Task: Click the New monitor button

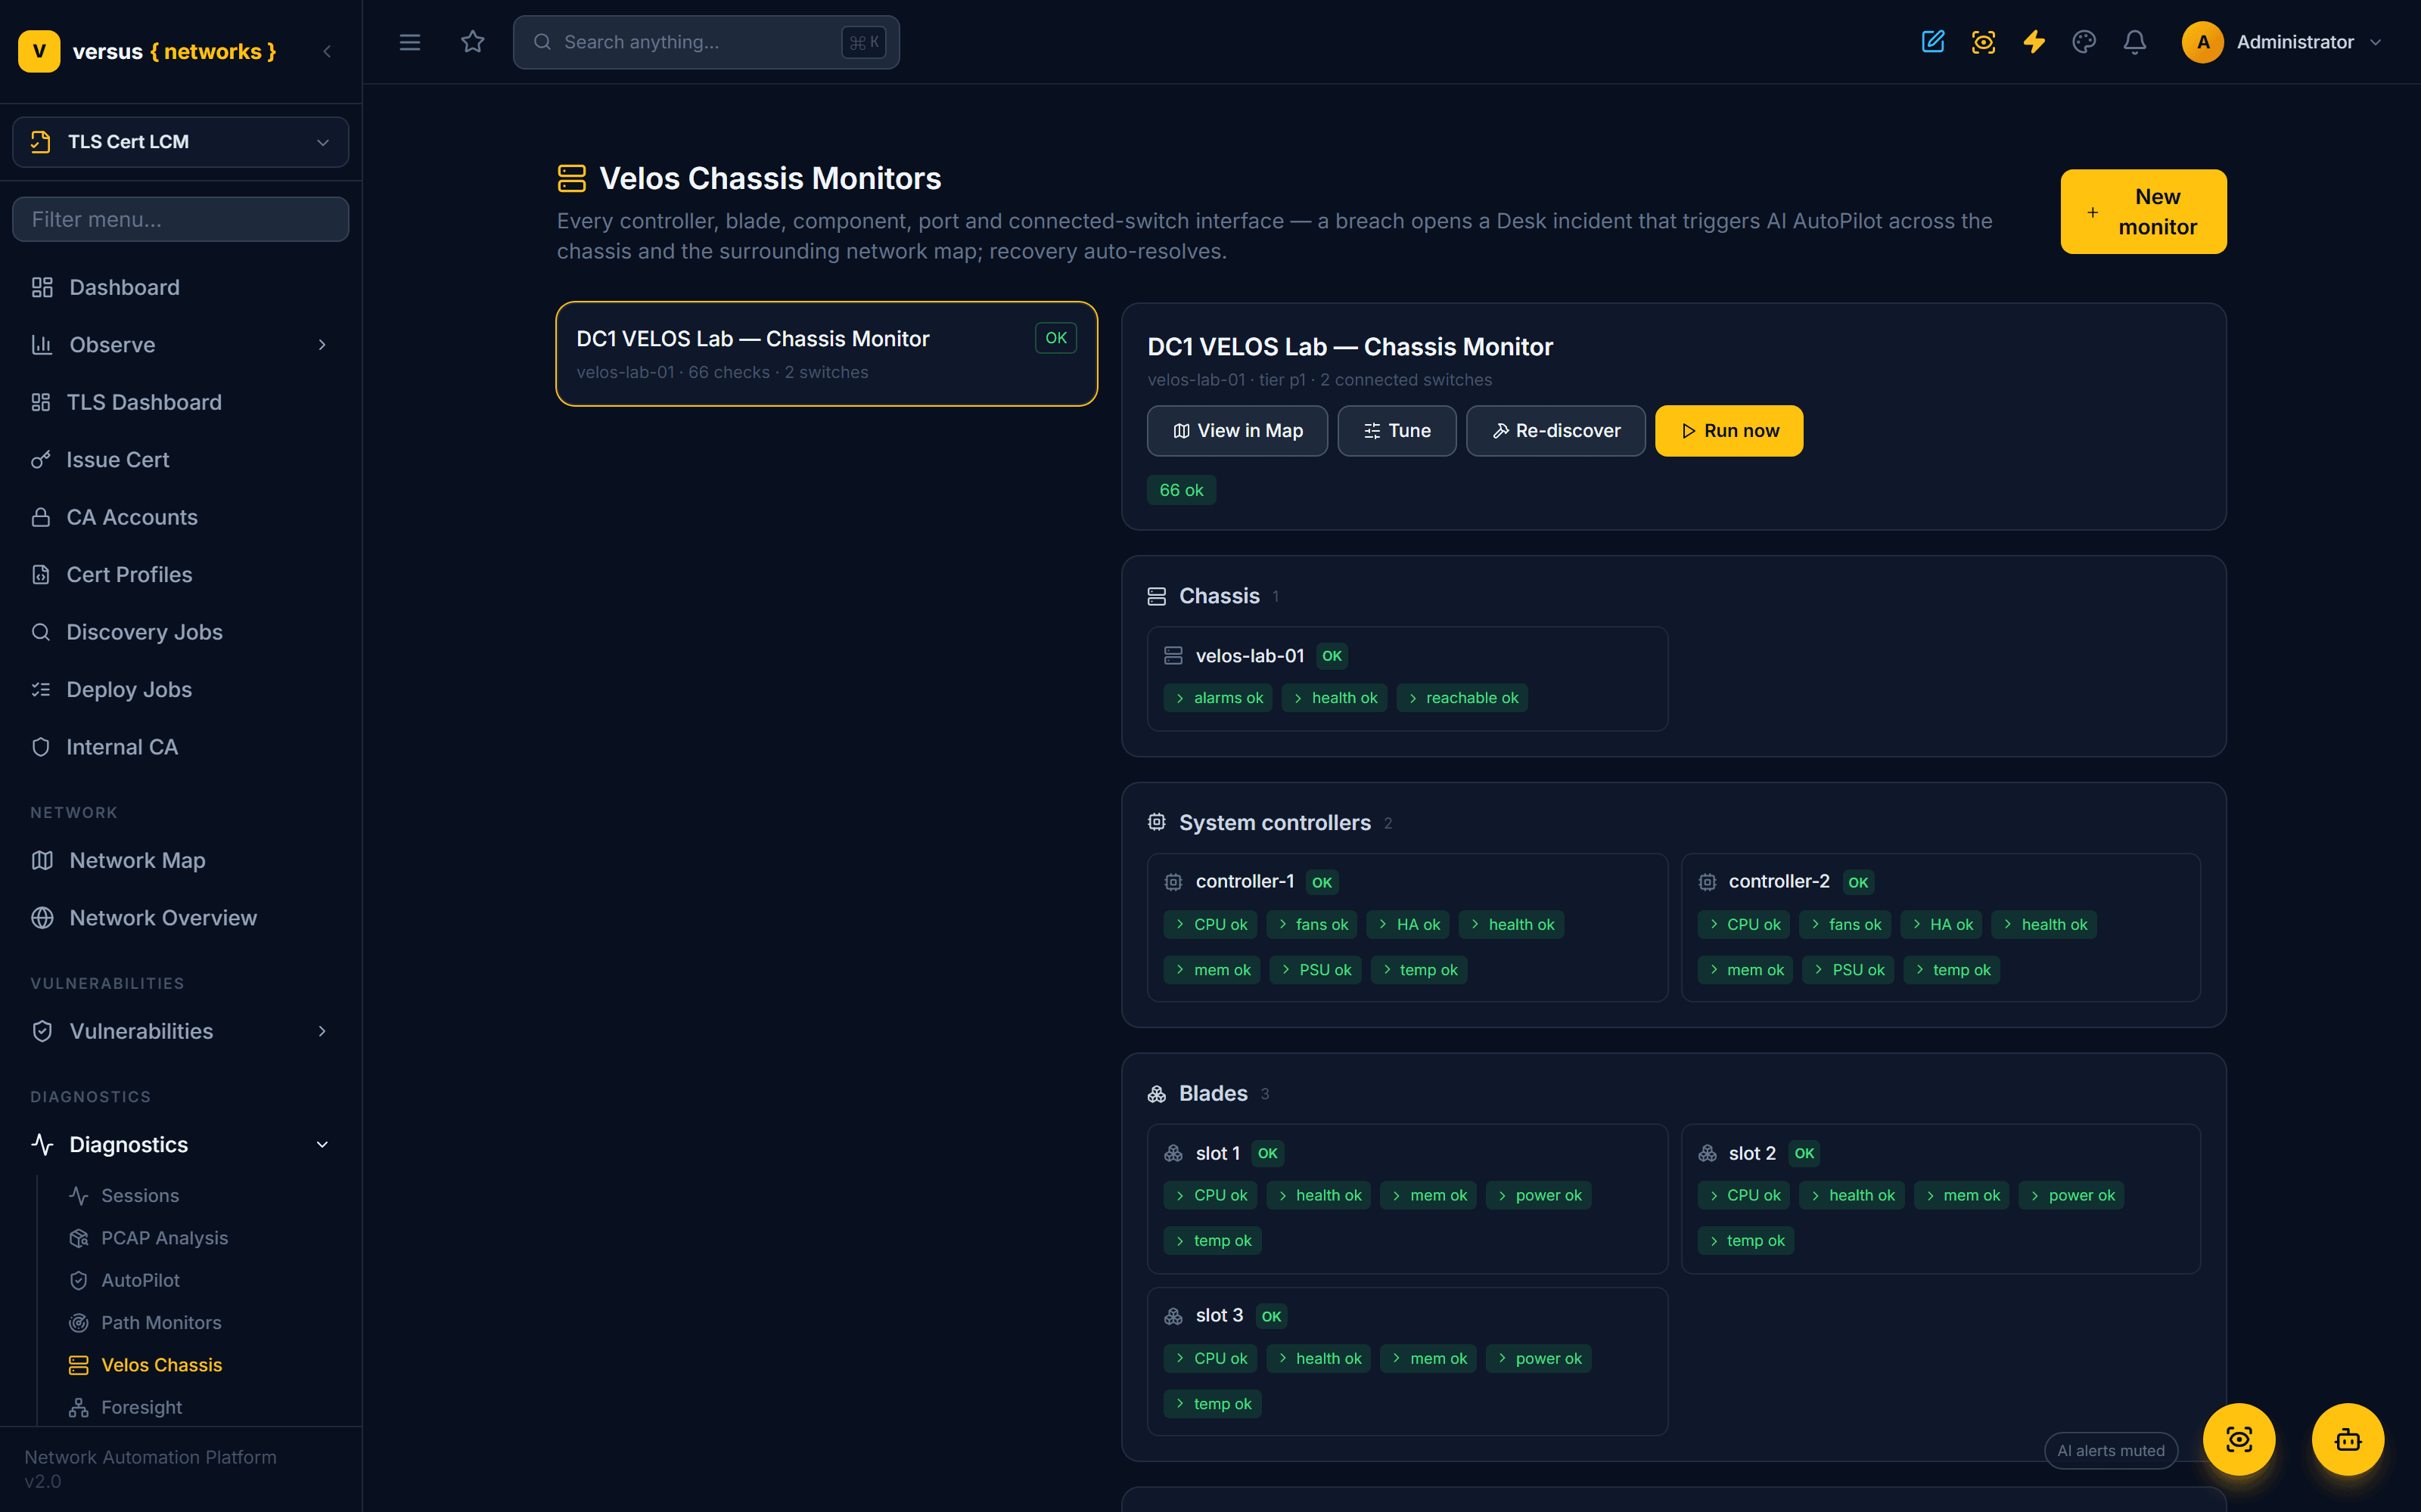Action: 2143,212
